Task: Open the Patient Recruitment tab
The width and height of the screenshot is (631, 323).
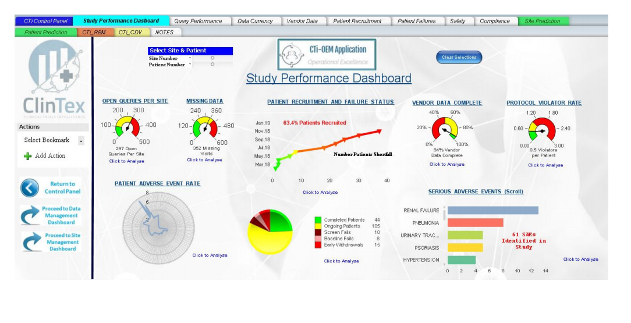Action: click(358, 21)
